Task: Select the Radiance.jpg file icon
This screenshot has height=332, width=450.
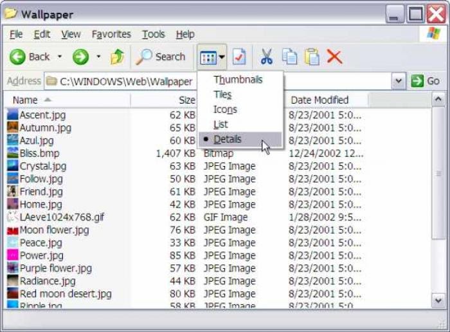Action: point(12,281)
